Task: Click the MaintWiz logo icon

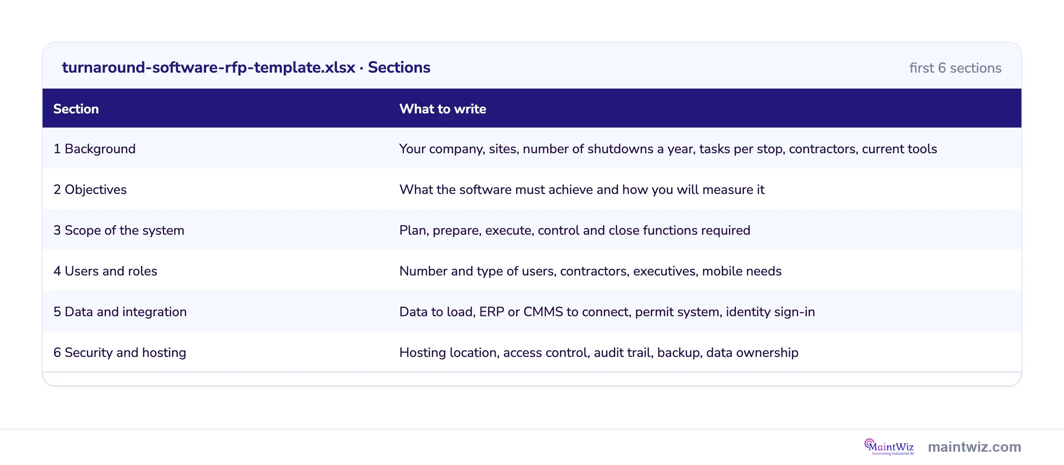Action: [889, 447]
